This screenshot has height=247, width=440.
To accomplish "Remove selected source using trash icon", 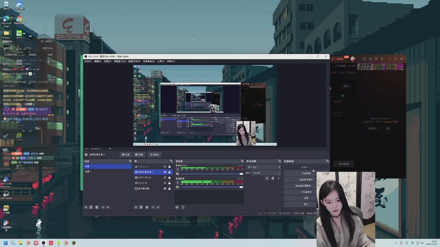I will (141, 207).
